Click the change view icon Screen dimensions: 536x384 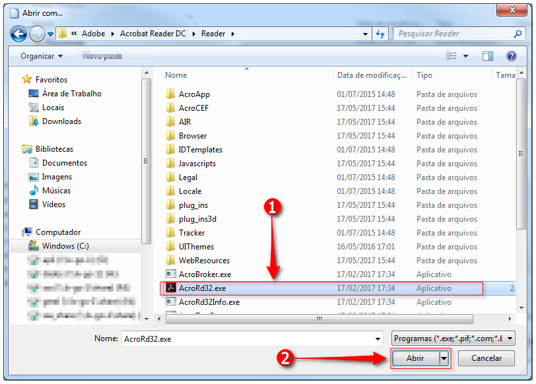coord(452,55)
